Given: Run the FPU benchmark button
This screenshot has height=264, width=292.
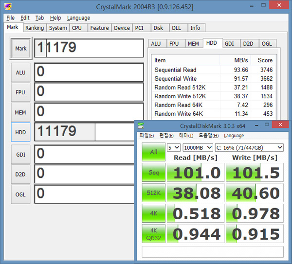Looking at the screenshot, I should point(20,92).
